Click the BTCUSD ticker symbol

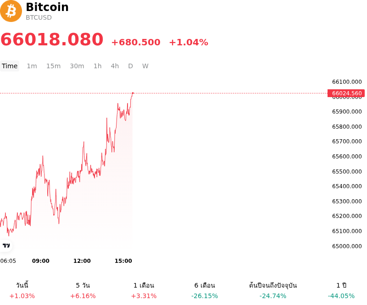(x=39, y=17)
